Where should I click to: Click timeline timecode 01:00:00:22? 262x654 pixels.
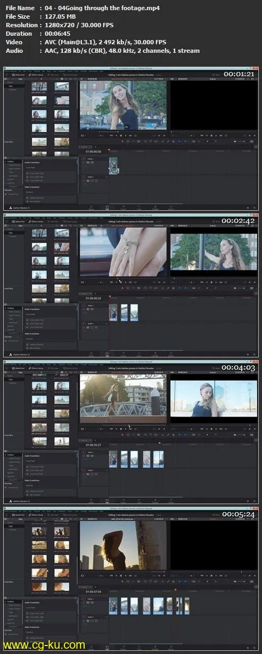coord(93,299)
